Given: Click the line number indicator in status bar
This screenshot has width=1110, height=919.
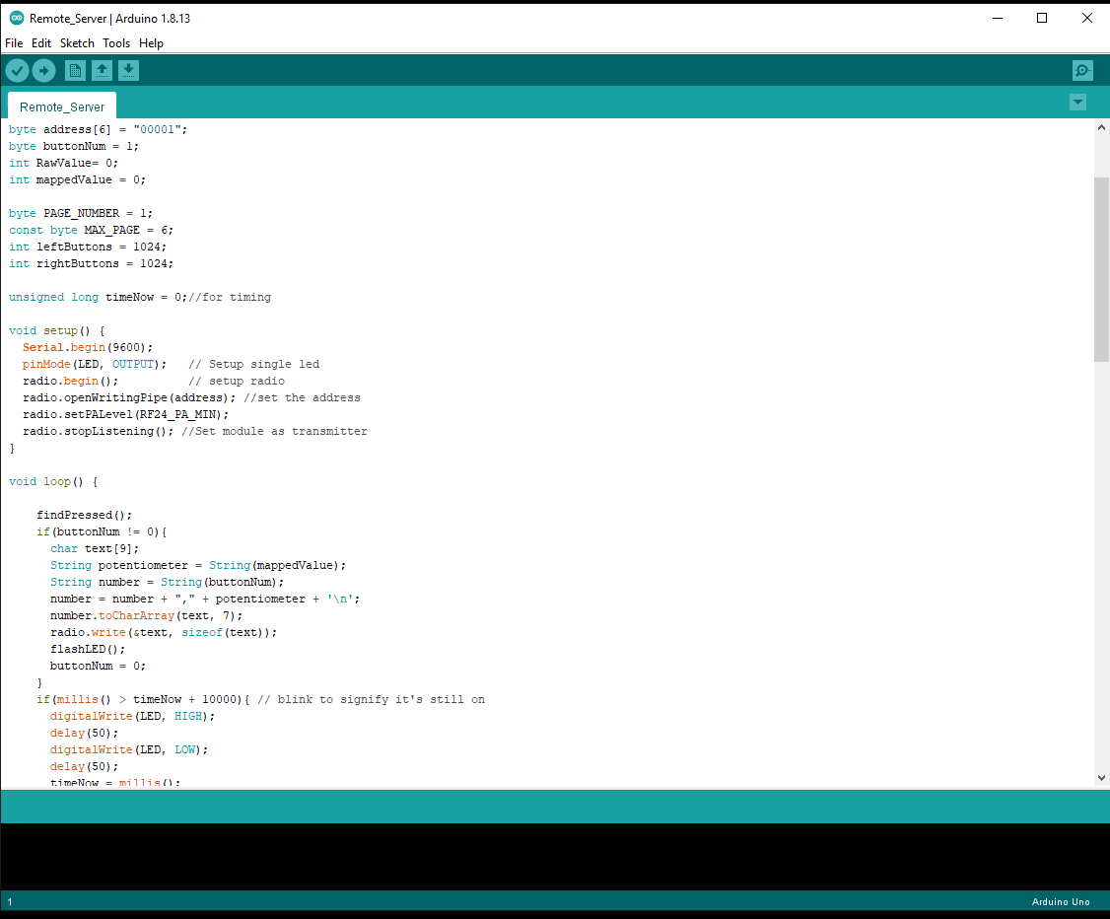Looking at the screenshot, I should (9, 901).
